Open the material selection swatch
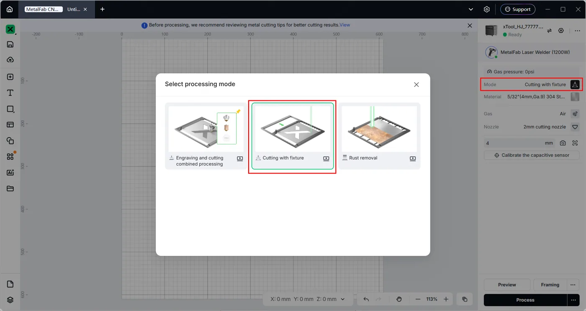Image resolution: width=586 pixels, height=311 pixels. pyautogui.click(x=575, y=97)
